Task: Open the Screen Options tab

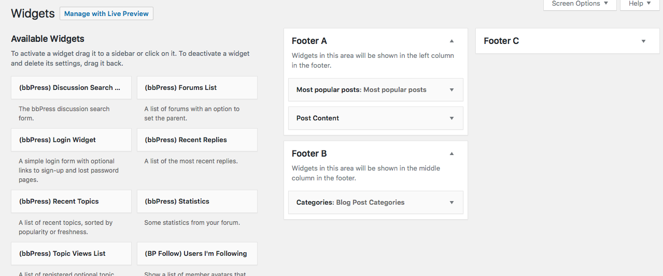Action: [x=580, y=4]
